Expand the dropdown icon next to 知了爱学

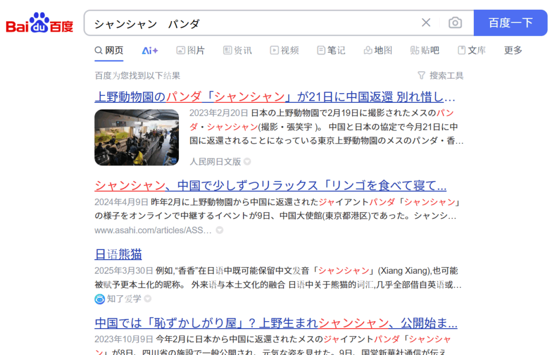pyautogui.click(x=148, y=299)
